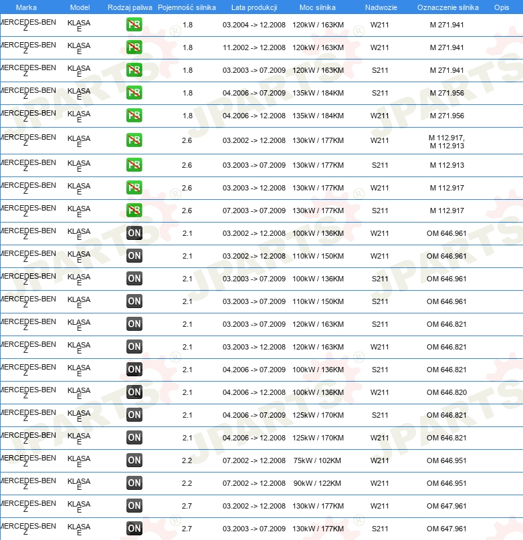The width and height of the screenshot is (523, 540).
Task: Click ON icon in 125kW S211 row
Action: click(134, 415)
